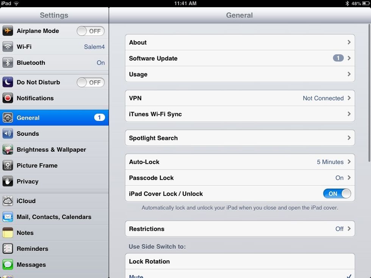The height and width of the screenshot is (278, 371).
Task: Tap the Passcode Lock 'On' value
Action: click(340, 178)
